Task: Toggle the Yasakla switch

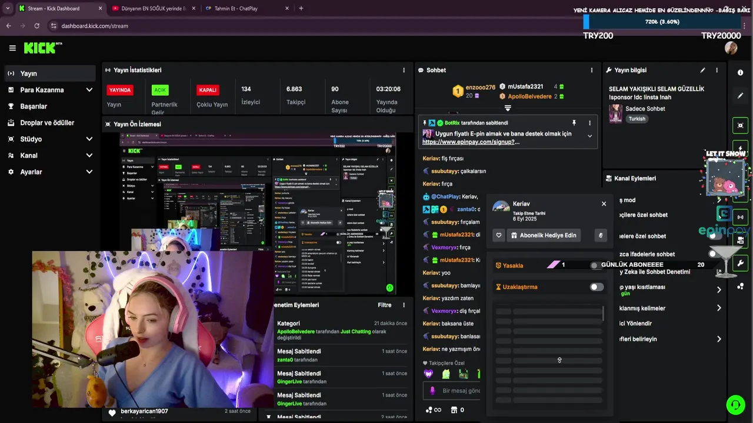Action: (597, 266)
